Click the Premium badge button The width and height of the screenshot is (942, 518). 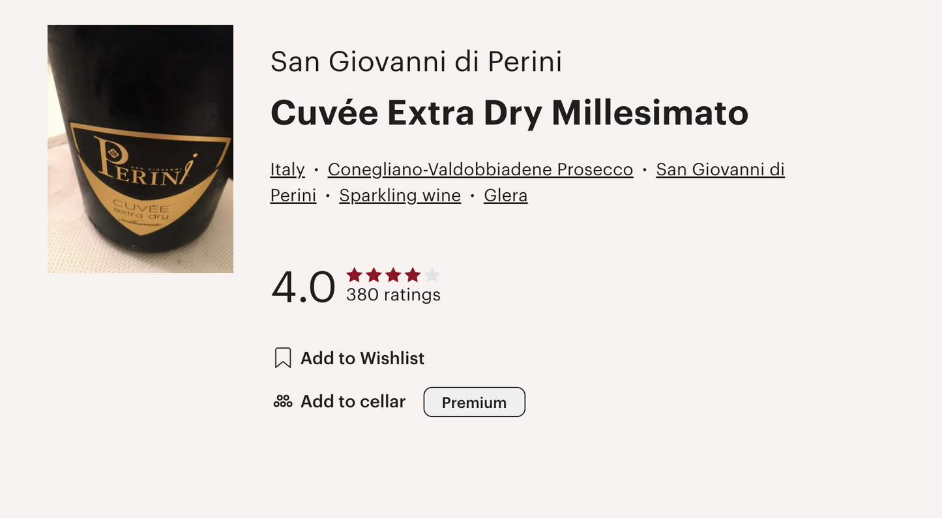tap(474, 402)
